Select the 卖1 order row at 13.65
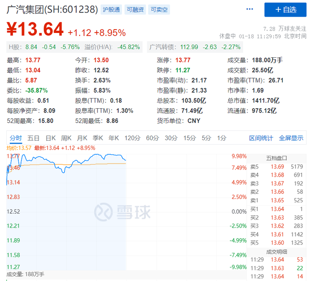311x281 pixels. pyautogui.click(x=276, y=200)
